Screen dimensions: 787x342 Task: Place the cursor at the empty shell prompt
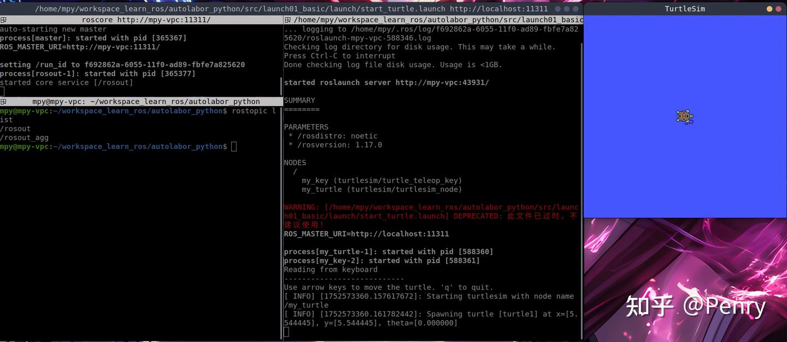point(233,146)
